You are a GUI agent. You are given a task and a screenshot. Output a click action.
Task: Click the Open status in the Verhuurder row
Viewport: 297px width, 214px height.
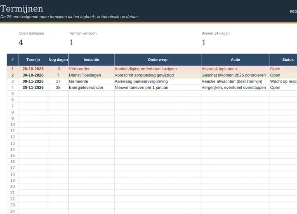pos(283,69)
